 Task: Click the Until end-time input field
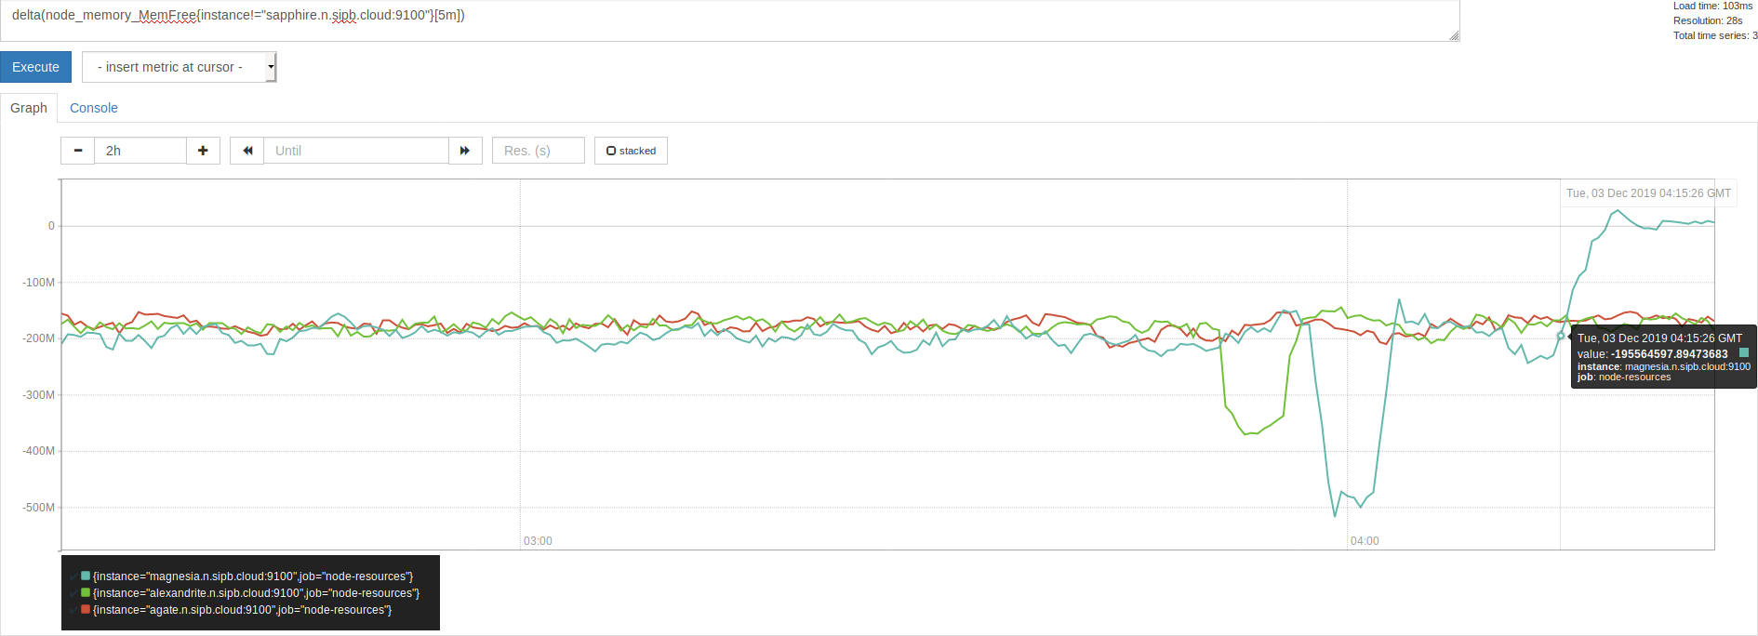[x=355, y=150]
